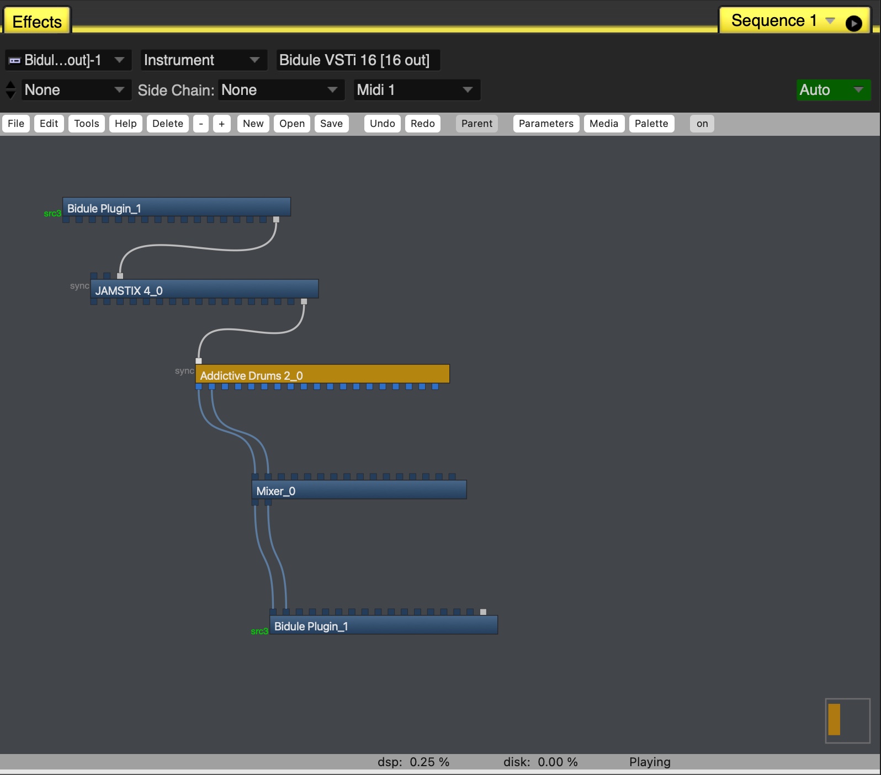
Task: Click the Save button
Action: pyautogui.click(x=332, y=124)
